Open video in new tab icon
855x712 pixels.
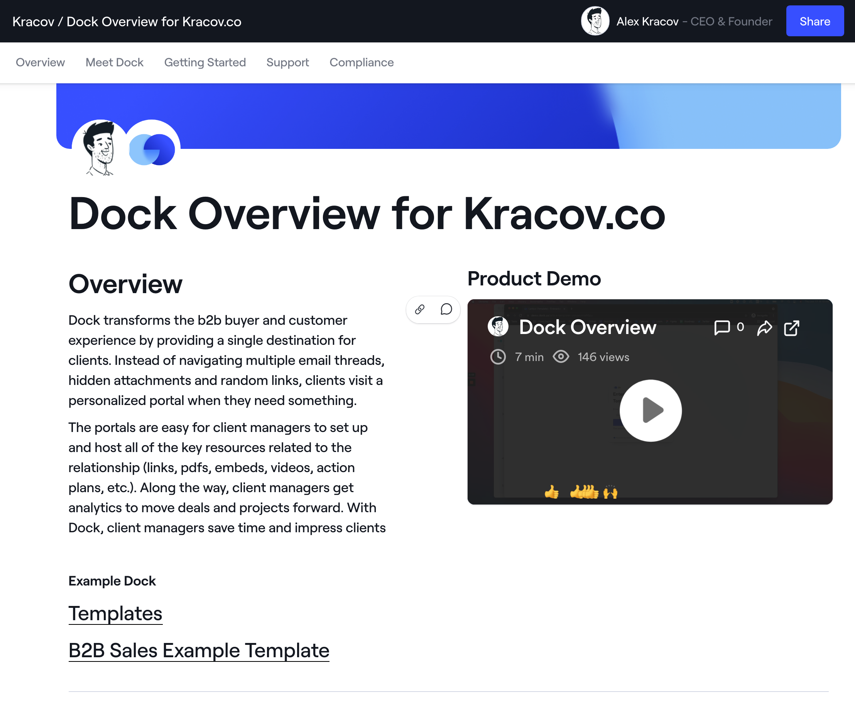[x=791, y=328]
